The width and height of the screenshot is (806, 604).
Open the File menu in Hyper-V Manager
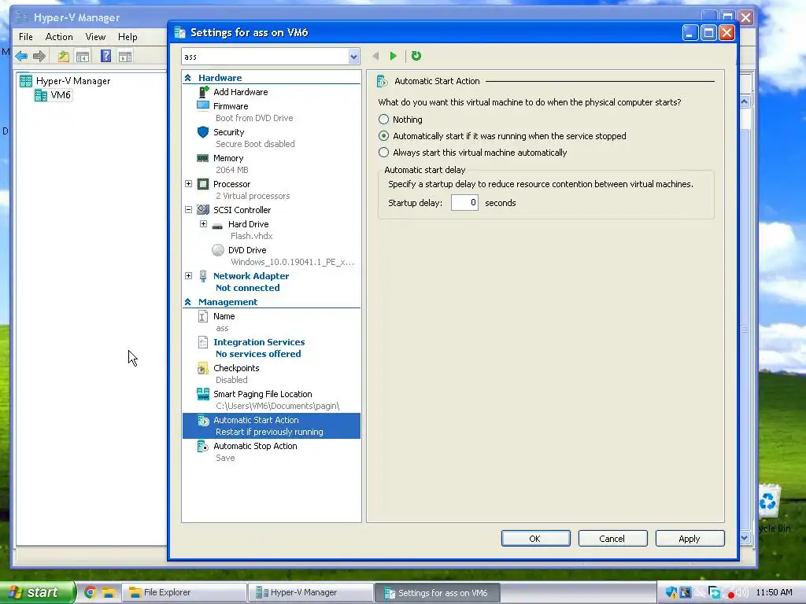(x=26, y=36)
